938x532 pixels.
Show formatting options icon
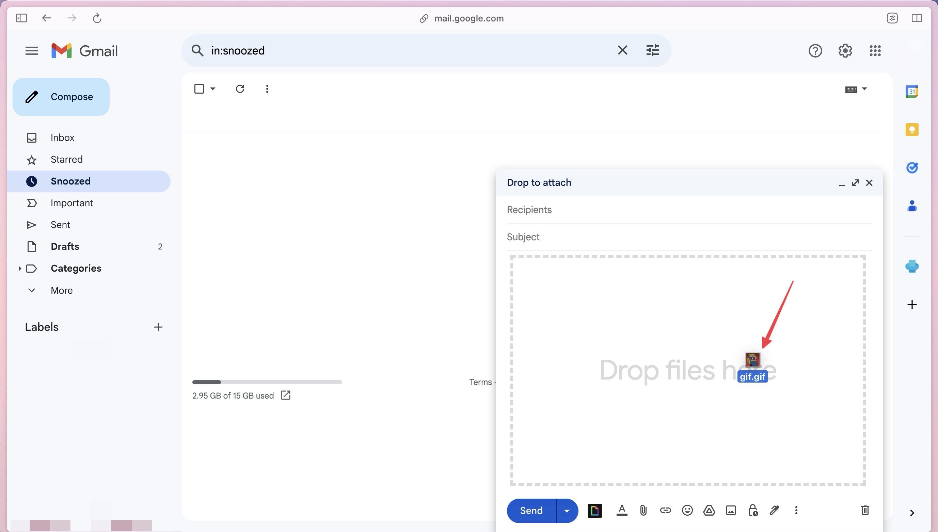[x=622, y=511]
